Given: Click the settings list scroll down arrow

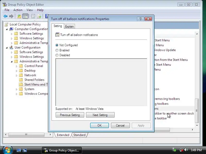Looking at the screenshot, I should tap(197, 125).
